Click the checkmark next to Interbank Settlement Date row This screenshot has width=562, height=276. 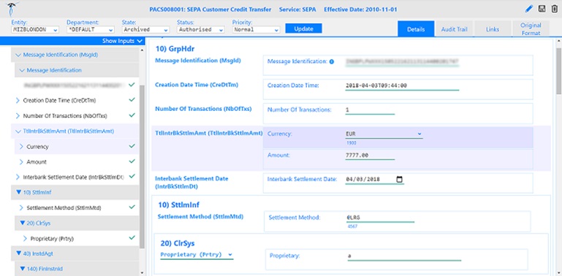(x=132, y=176)
